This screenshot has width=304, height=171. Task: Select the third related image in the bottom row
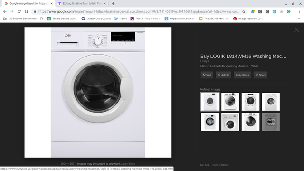point(250,122)
